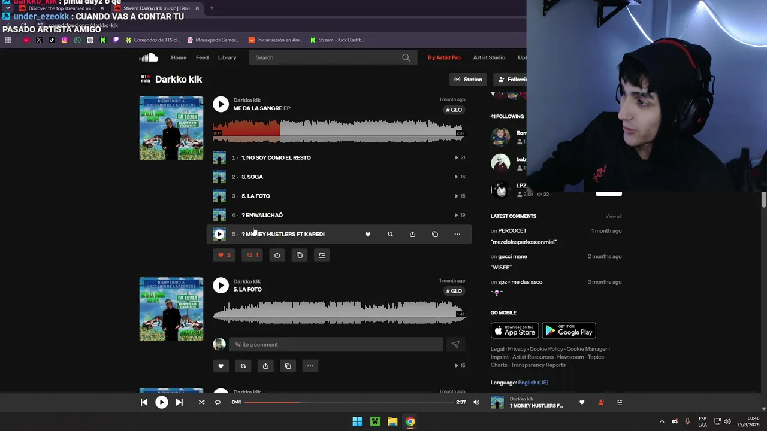Viewport: 767px width, 431px height.
Task: Resume playback from the bottom player bar
Action: [162, 402]
